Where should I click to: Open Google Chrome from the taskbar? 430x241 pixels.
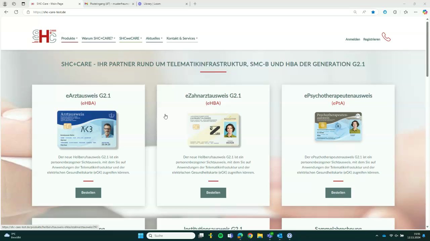click(250, 236)
